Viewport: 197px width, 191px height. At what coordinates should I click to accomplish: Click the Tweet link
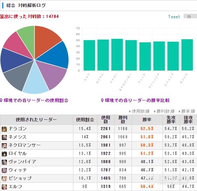174,17
